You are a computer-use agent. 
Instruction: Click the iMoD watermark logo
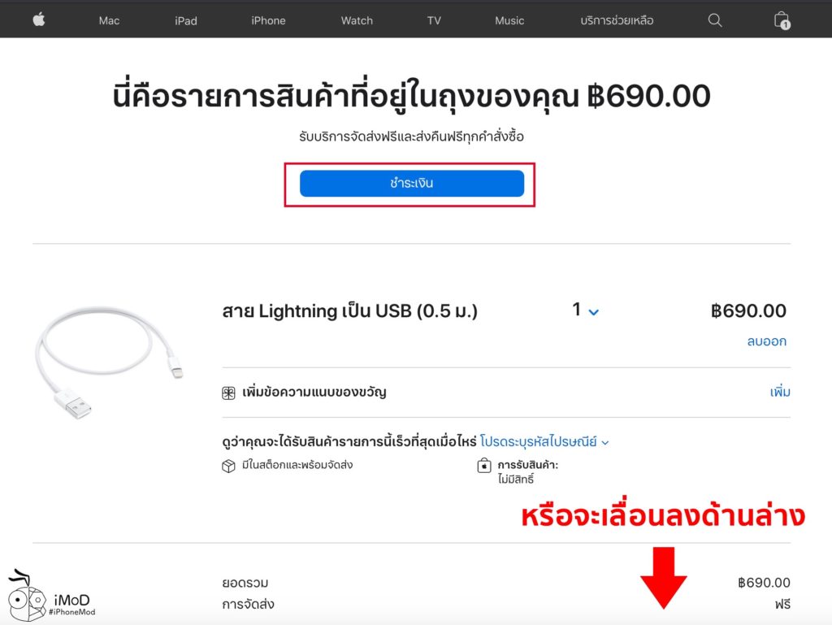[x=51, y=597]
